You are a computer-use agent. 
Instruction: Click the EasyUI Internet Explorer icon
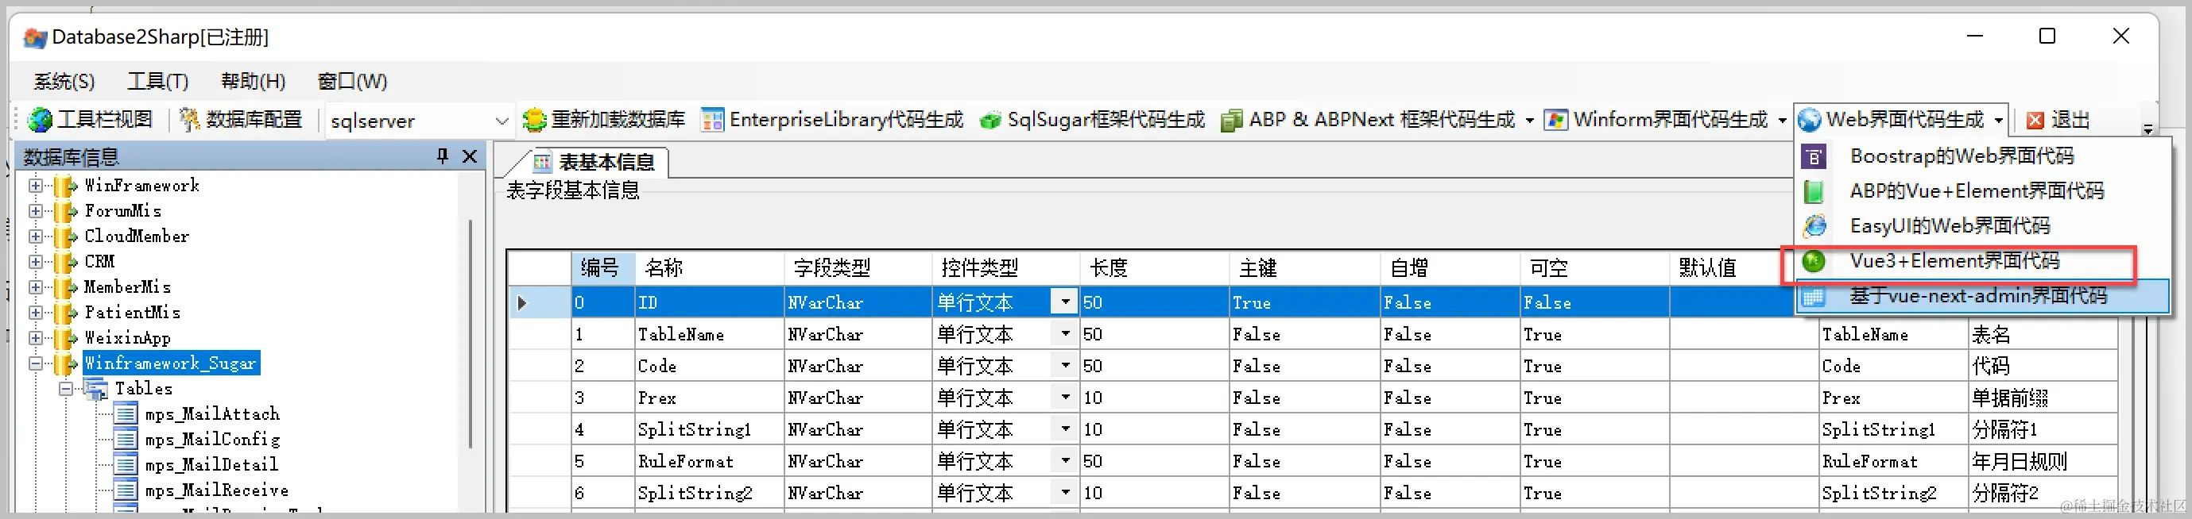coord(1814,226)
